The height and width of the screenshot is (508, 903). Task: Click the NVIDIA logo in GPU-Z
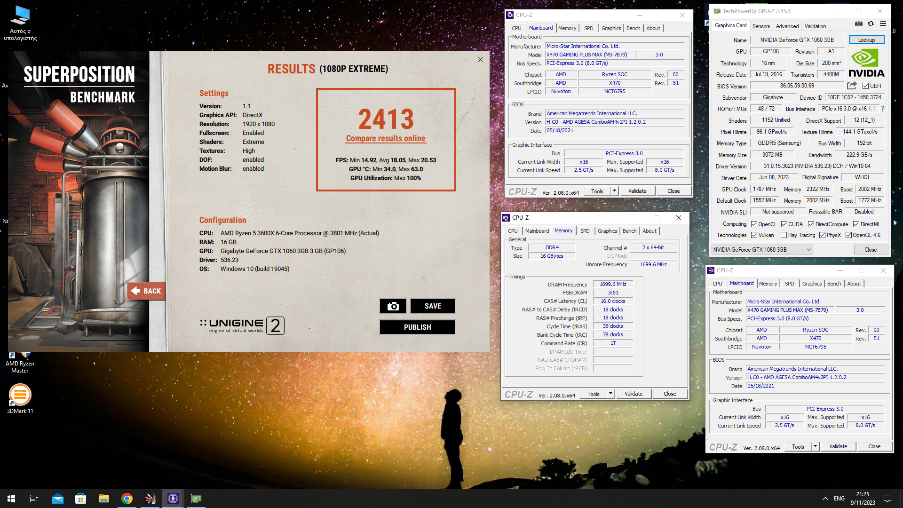coord(866,63)
